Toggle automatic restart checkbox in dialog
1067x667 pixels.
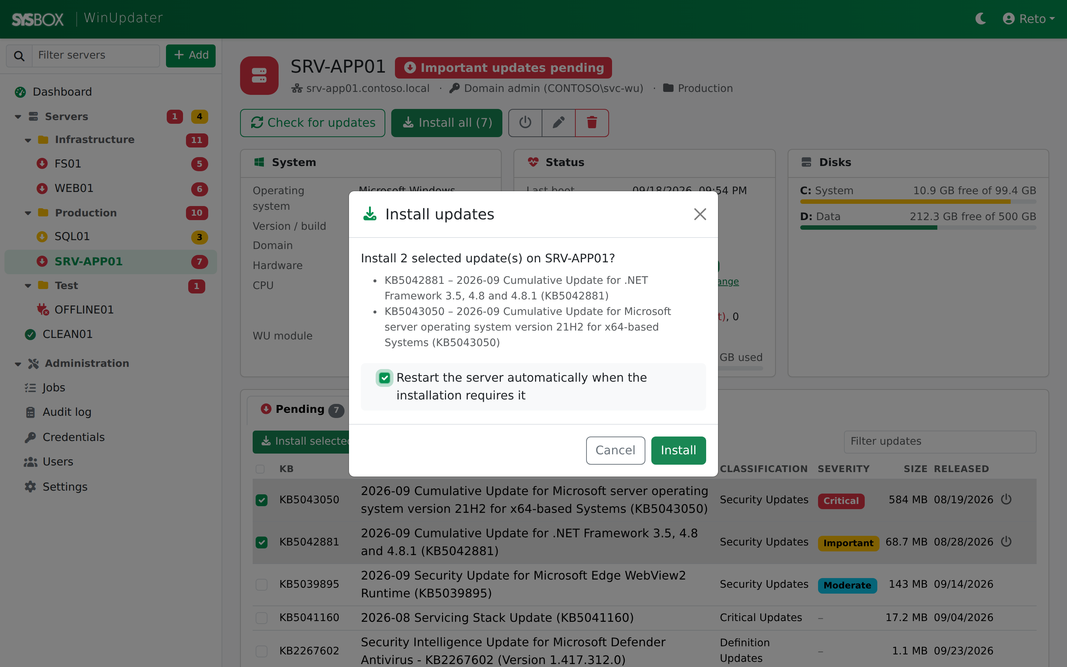pos(385,378)
